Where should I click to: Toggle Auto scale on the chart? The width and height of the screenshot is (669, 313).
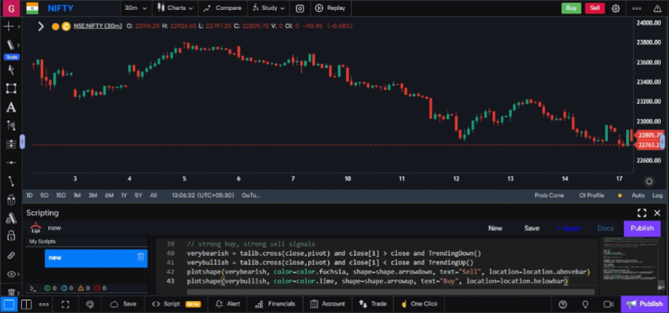637,195
